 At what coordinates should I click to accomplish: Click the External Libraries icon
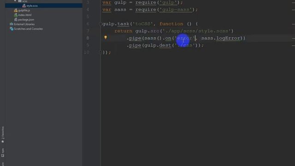[x=12, y=24]
